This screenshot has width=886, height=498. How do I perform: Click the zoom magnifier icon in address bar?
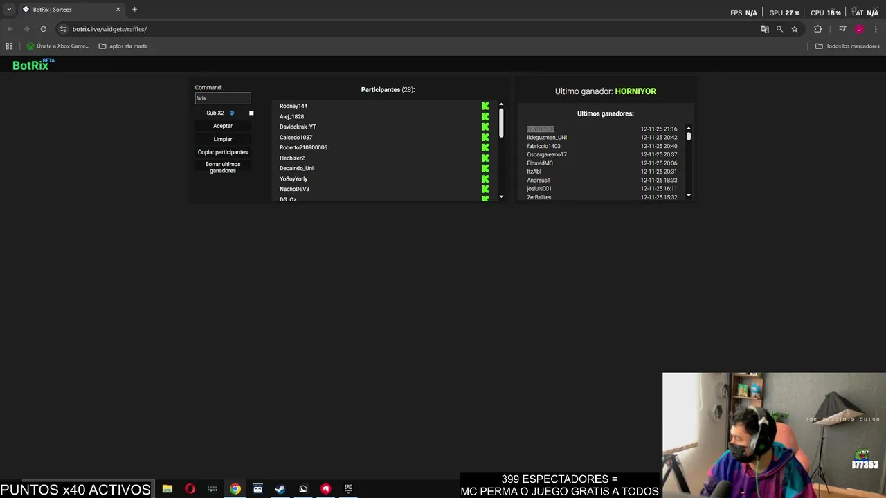(x=779, y=29)
